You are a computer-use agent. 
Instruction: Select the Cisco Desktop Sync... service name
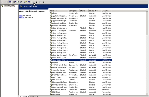(x=60, y=50)
